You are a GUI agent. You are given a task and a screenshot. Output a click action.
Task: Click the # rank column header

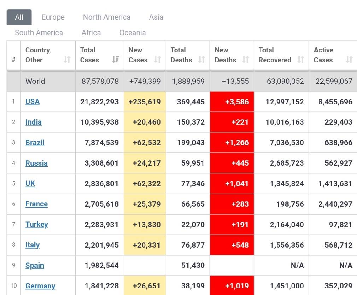coord(13,60)
